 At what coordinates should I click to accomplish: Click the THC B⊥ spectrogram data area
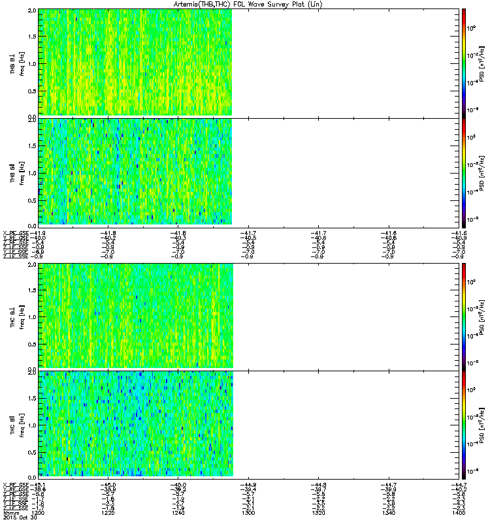[x=136, y=316]
